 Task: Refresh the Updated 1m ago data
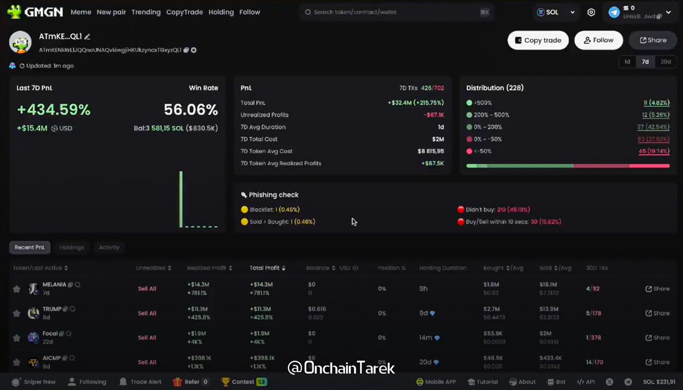pyautogui.click(x=22, y=66)
